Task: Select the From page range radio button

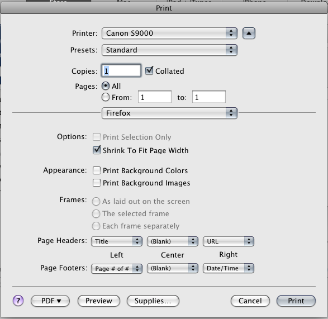Action: [x=106, y=97]
